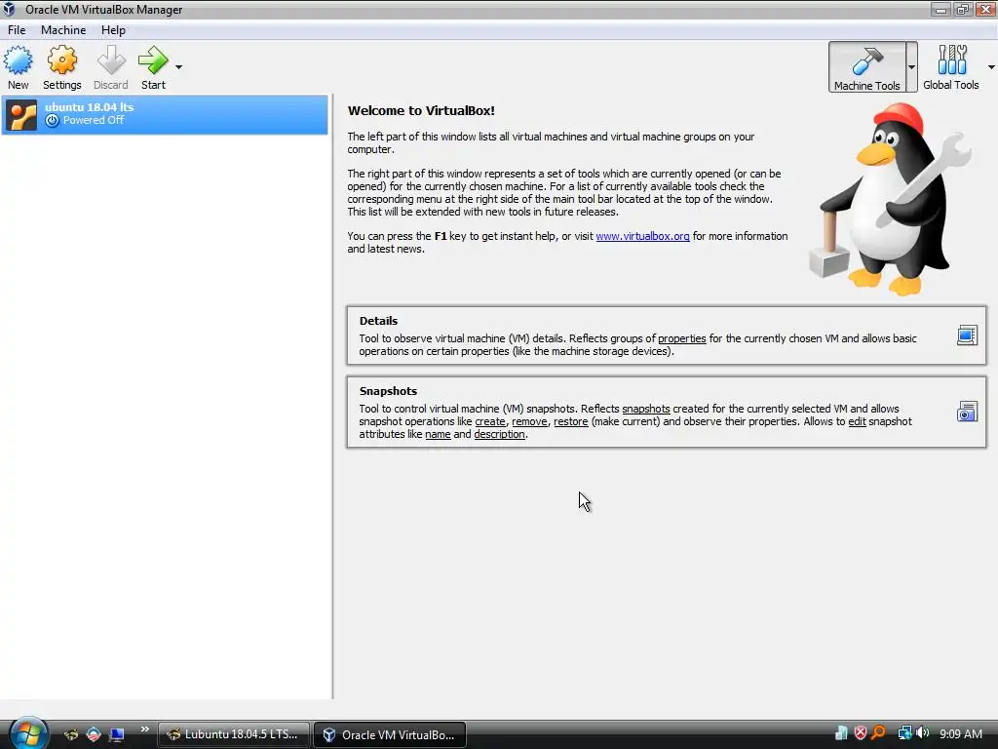This screenshot has width=998, height=749.
Task: Click the network connection tray icon
Action: coord(904,733)
